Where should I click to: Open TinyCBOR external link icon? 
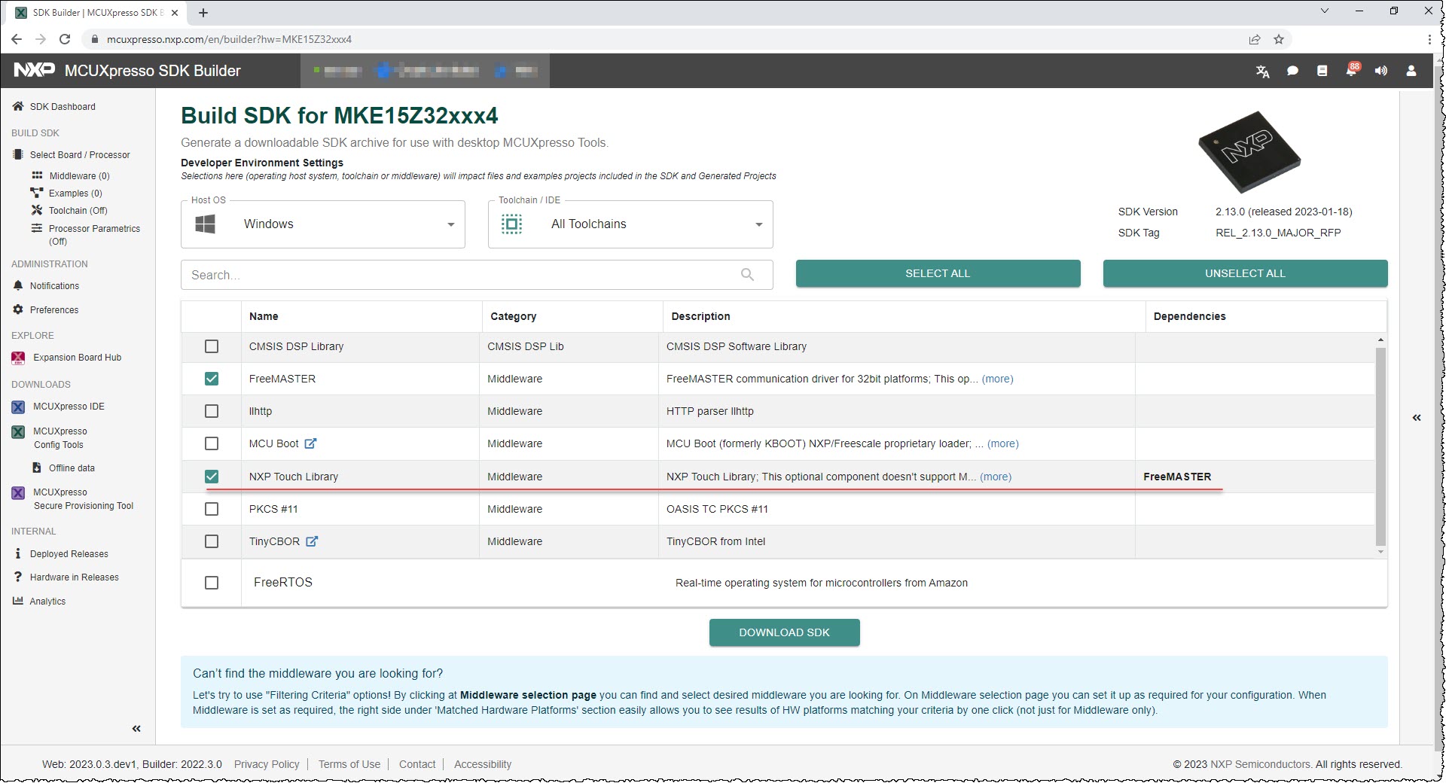tap(312, 541)
